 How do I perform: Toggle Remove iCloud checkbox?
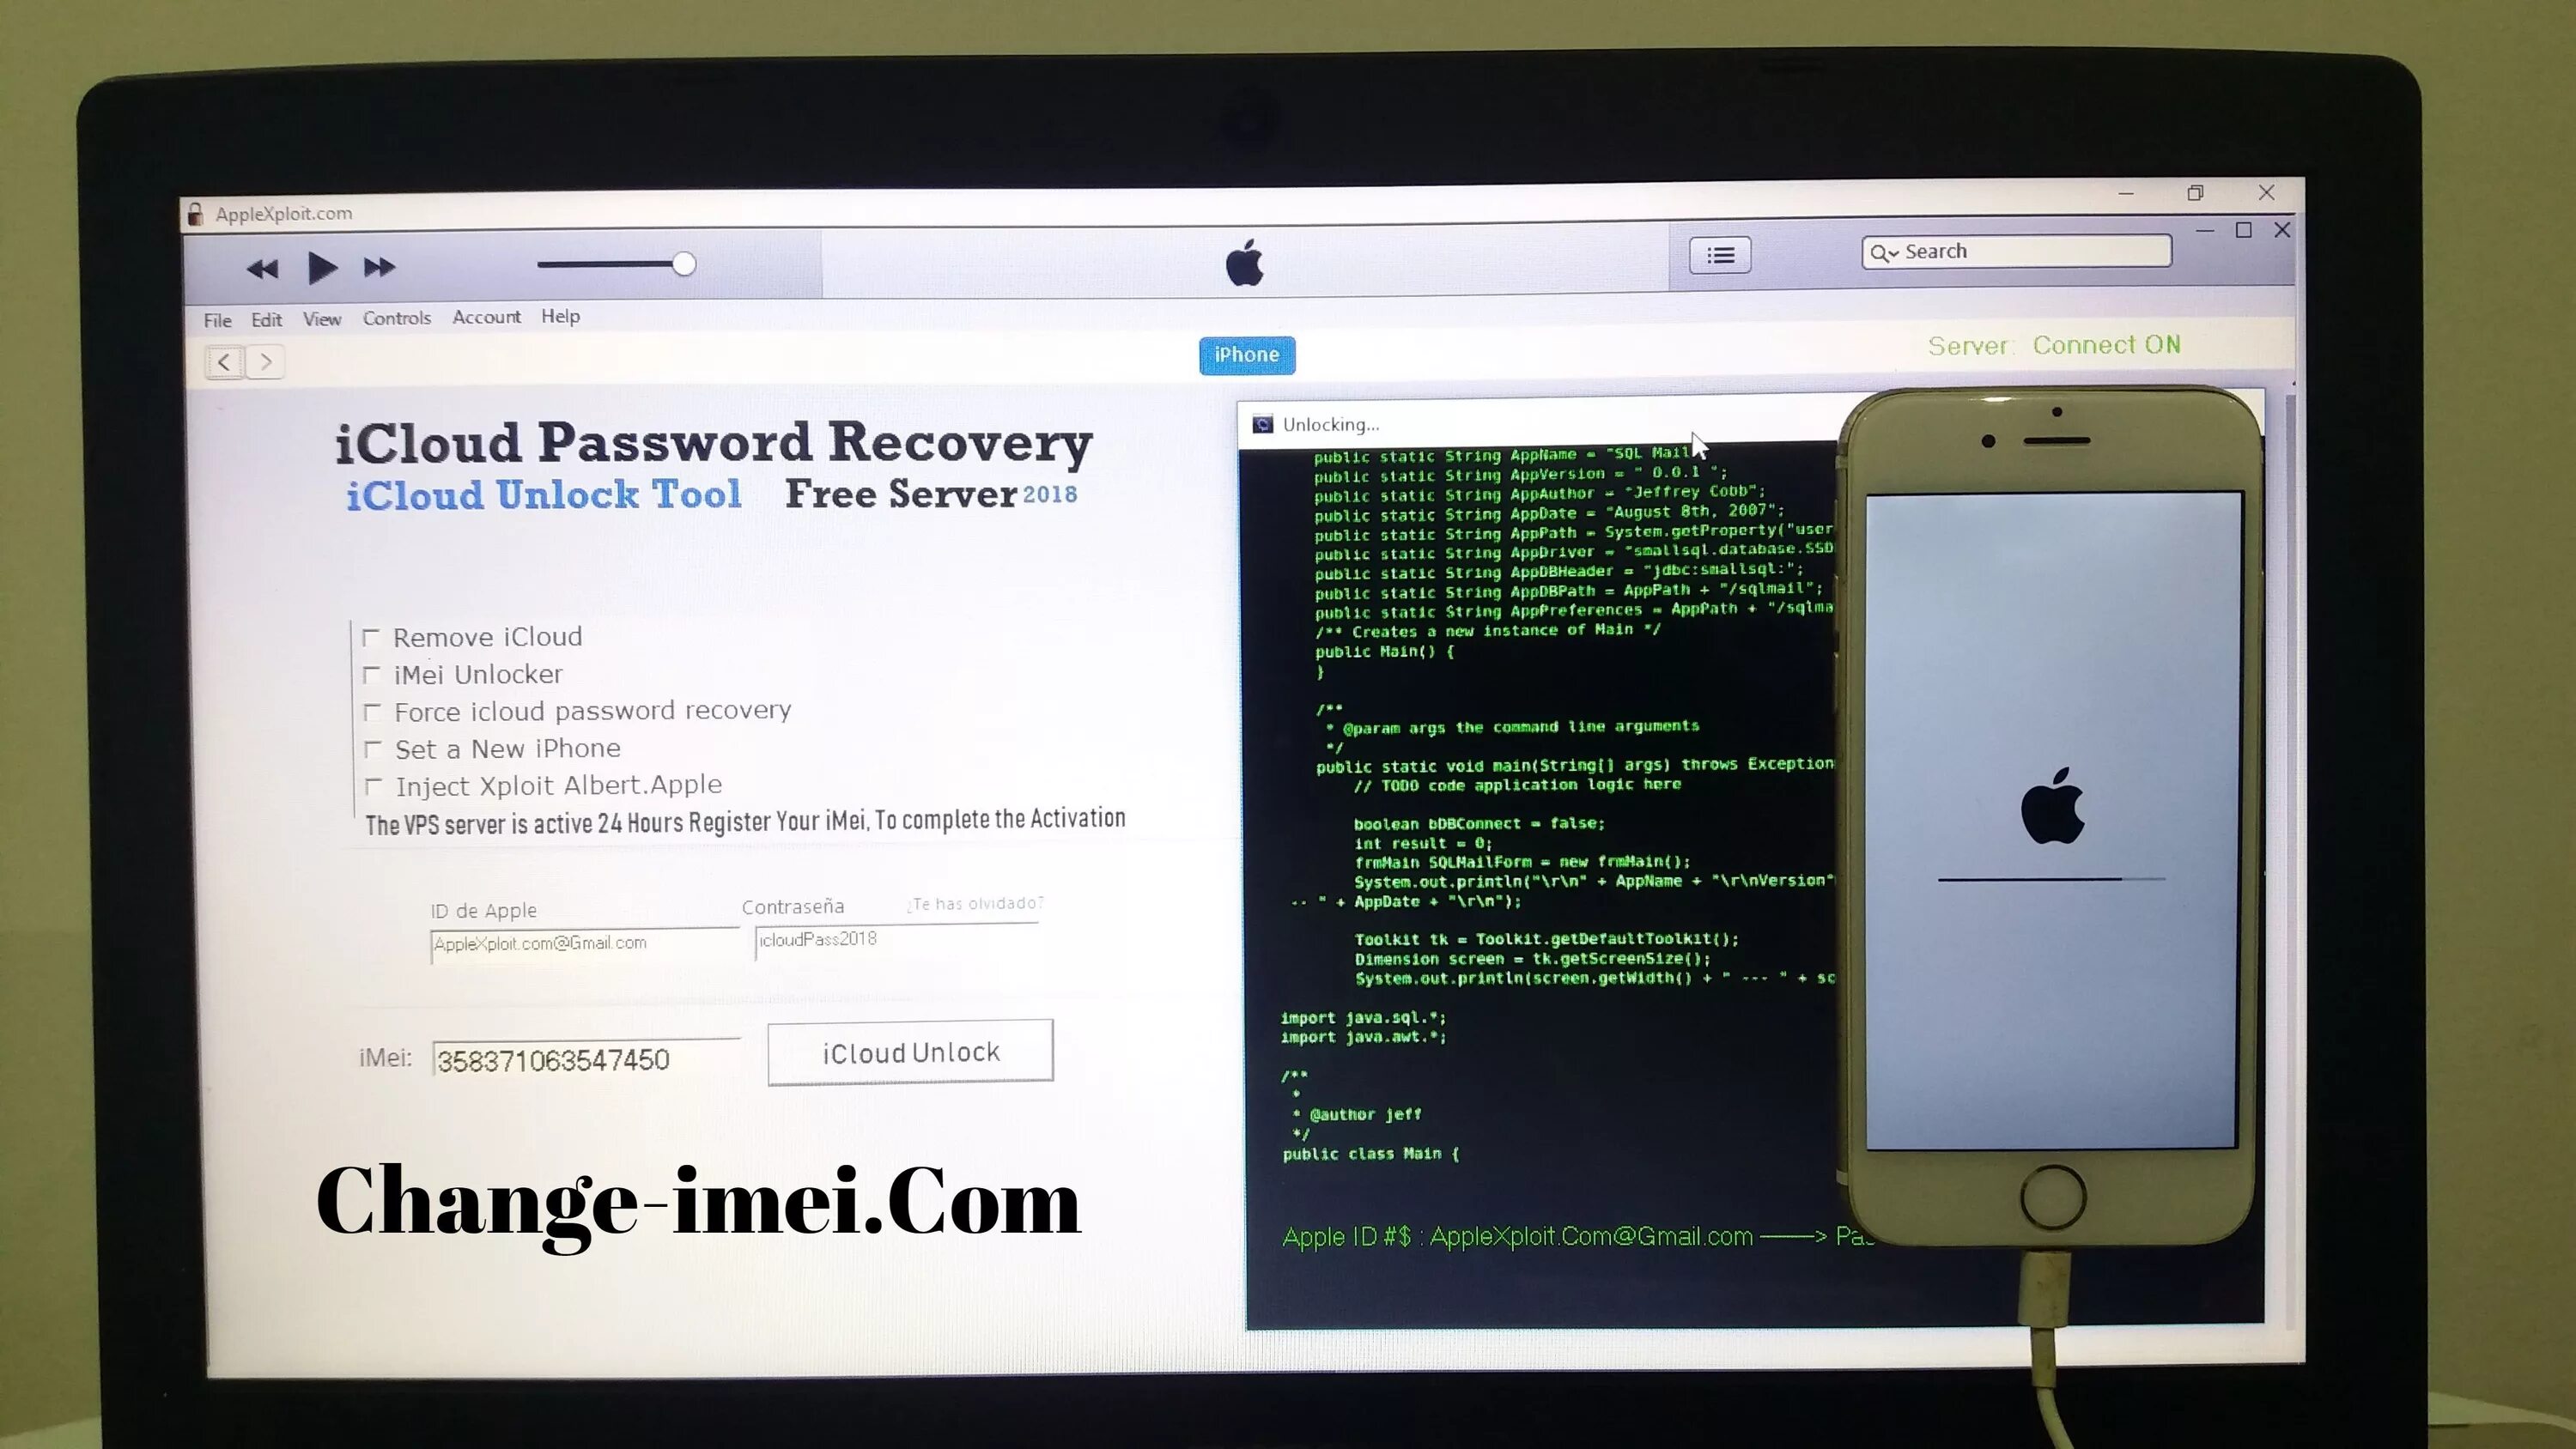(372, 635)
